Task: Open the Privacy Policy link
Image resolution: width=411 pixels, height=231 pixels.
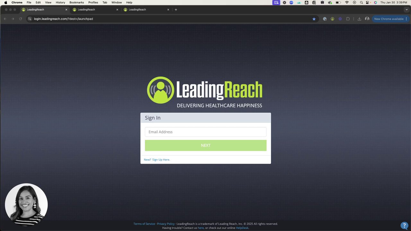Action: tap(166, 224)
